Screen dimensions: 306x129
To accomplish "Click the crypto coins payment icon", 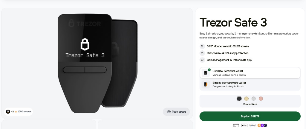I will (262, 125).
